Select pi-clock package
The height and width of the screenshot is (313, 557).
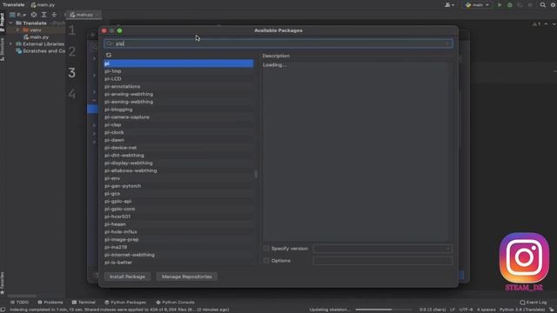[178, 132]
